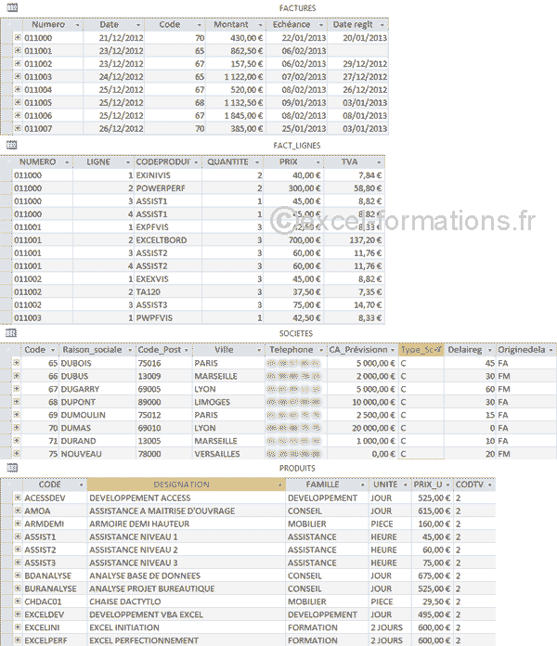Select the PRIX_U column header
The height and width of the screenshot is (646, 557).
[x=432, y=484]
